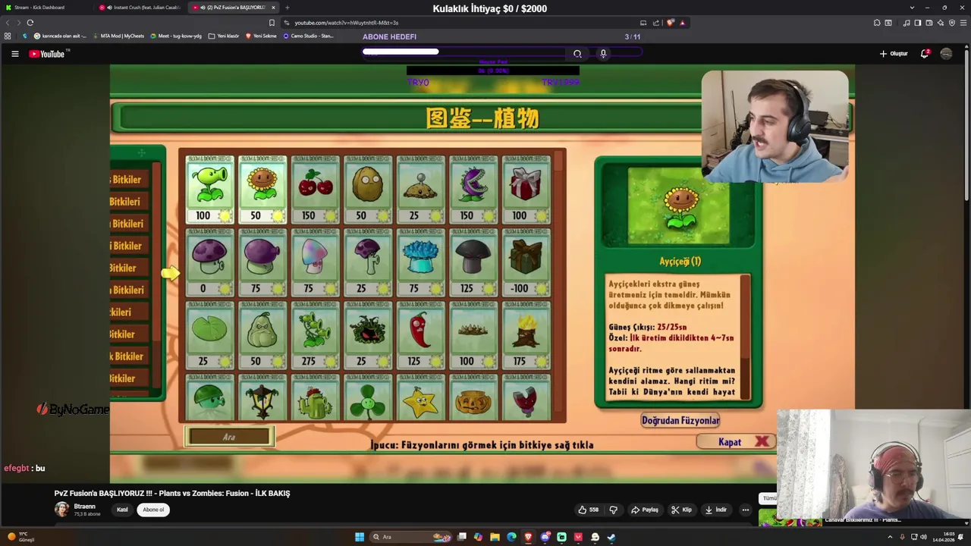Open the last Bitkiler tab at list bottom
971x546 pixels.
click(130, 378)
